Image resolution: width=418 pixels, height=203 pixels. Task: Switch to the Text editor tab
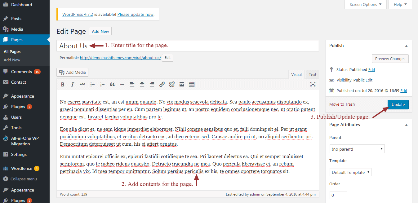pos(312,74)
